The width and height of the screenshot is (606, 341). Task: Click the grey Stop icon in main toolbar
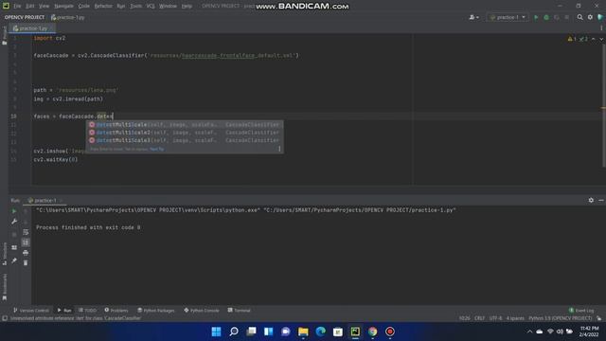pyautogui.click(x=566, y=17)
